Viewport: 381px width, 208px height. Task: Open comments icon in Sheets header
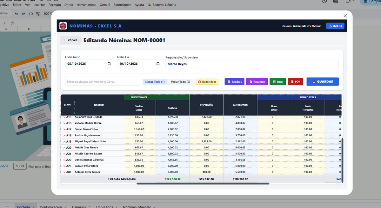coord(336,2)
